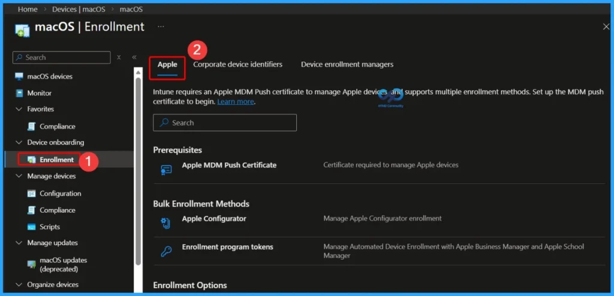614x296 pixels.
Task: Click the sidebar vertical scrollbar
Action: [138, 171]
